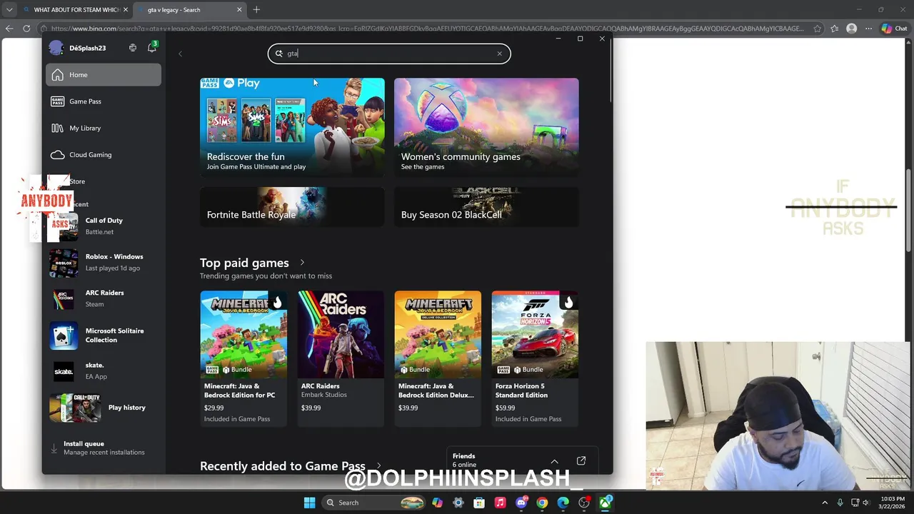Select Home in the sidebar
Viewport: 914px width, 514px height.
104,75
